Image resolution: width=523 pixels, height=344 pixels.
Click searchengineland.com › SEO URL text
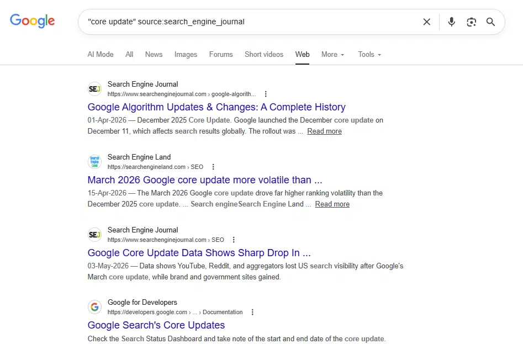155,167
